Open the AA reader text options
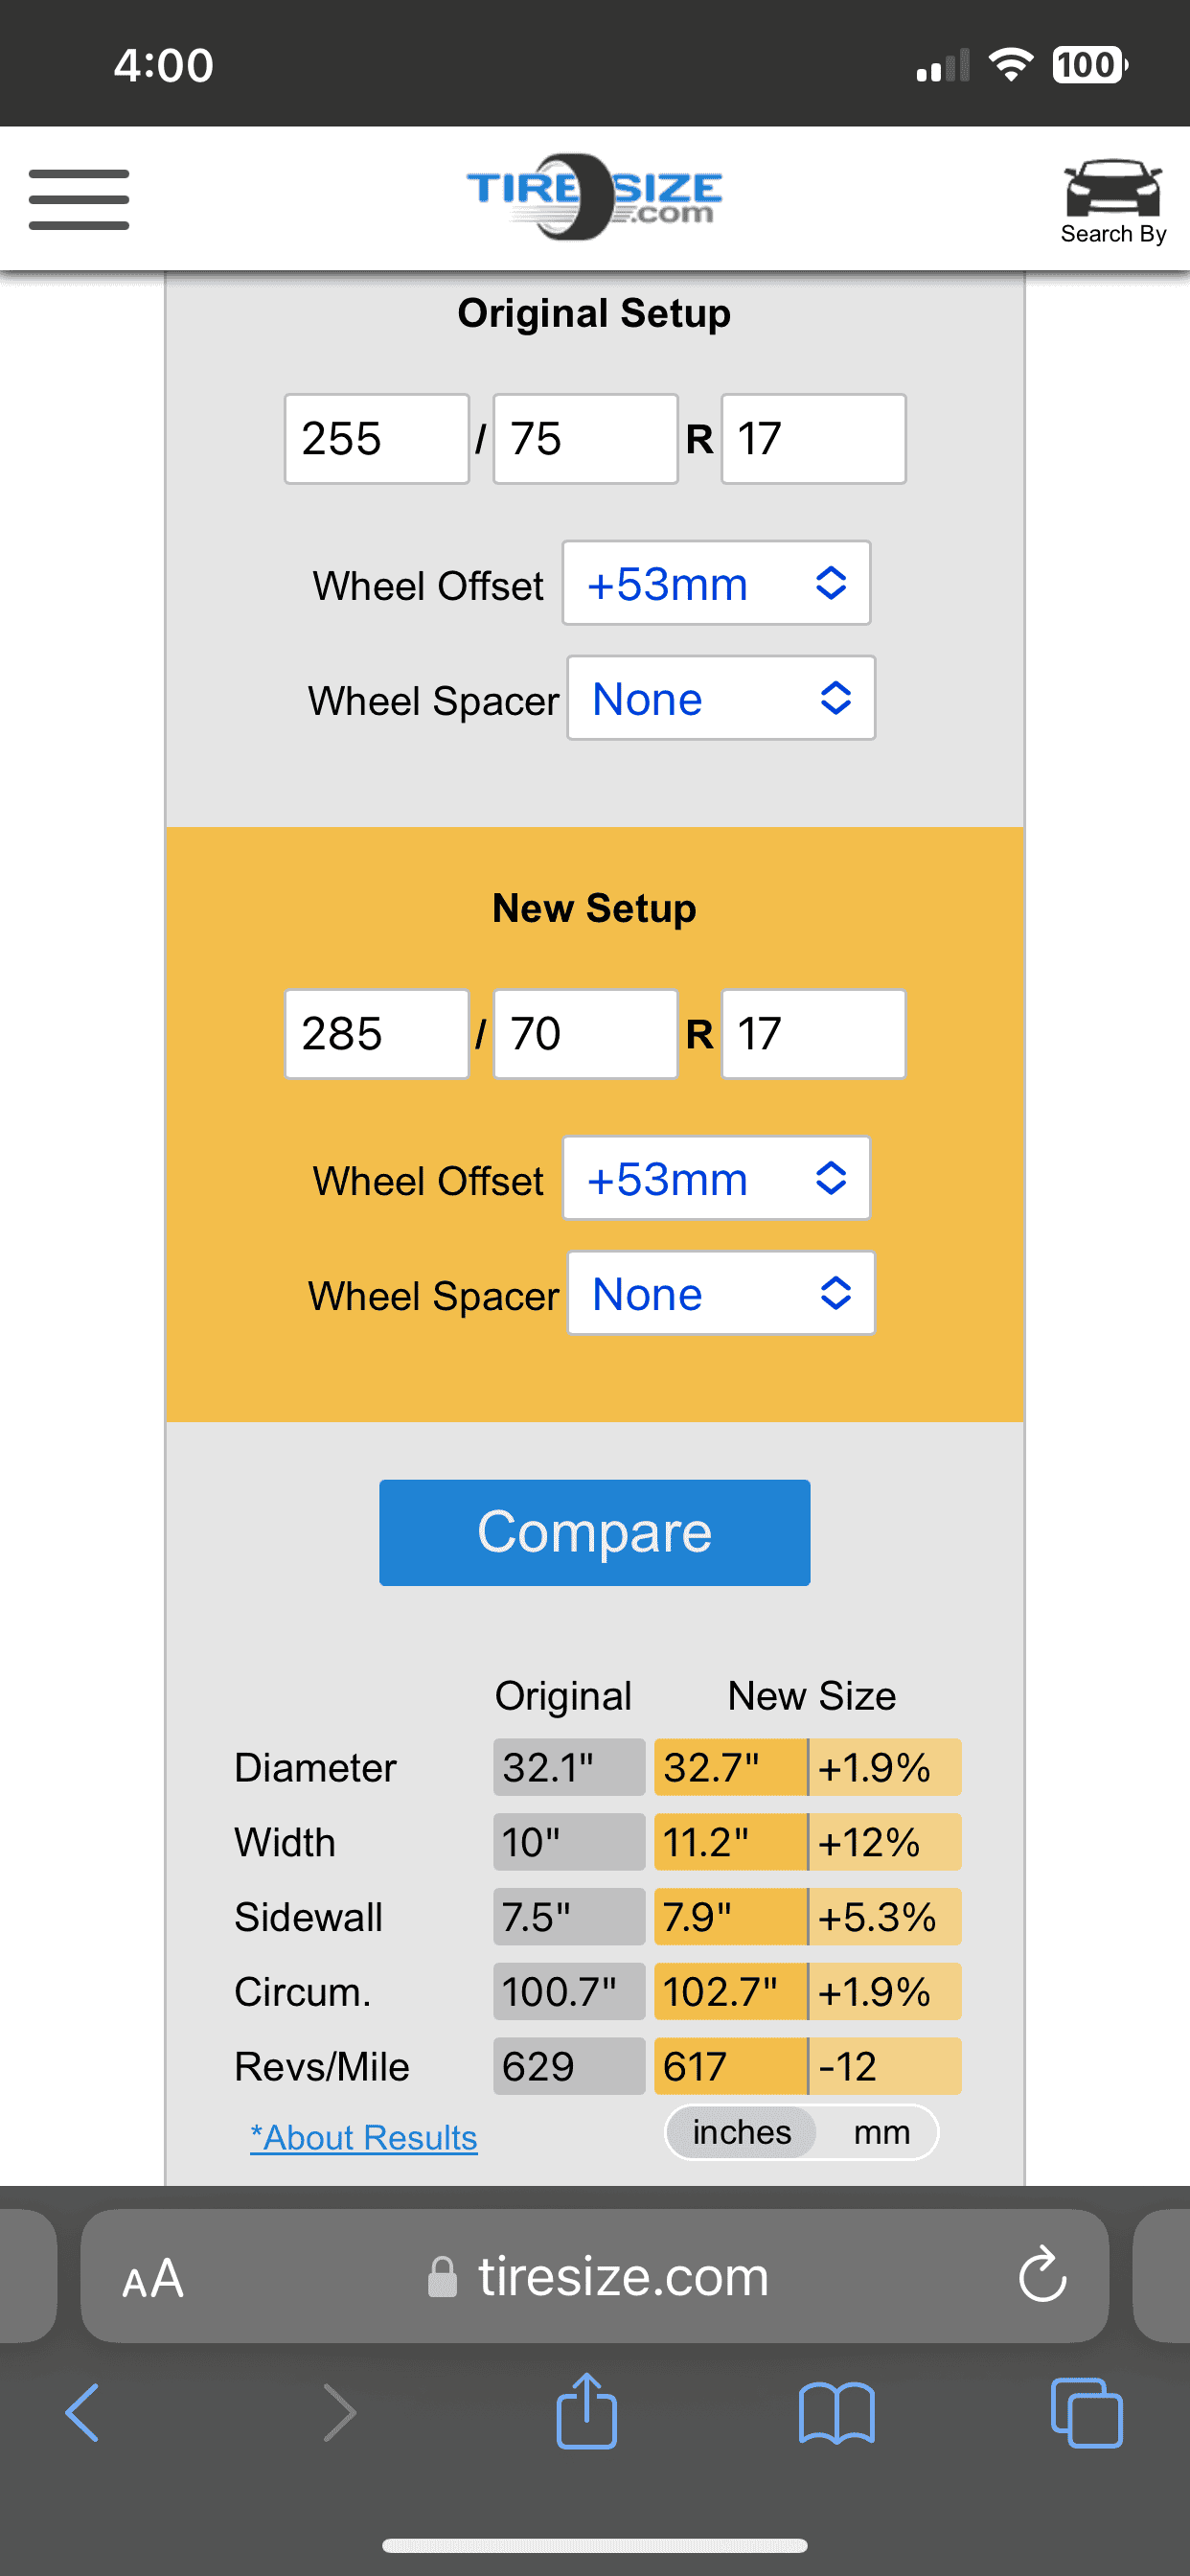The height and width of the screenshot is (2576, 1190). (153, 2279)
